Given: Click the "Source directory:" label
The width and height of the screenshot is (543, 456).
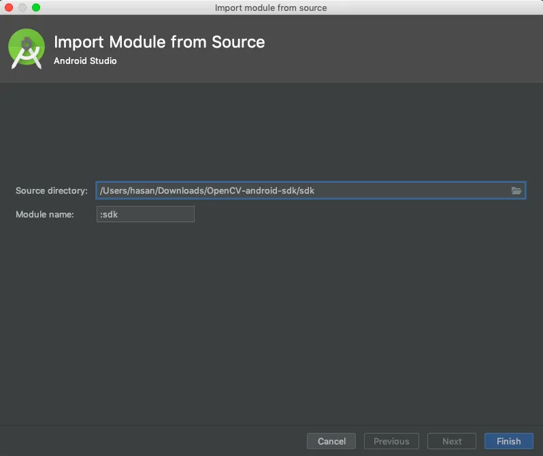Looking at the screenshot, I should [x=51, y=191].
